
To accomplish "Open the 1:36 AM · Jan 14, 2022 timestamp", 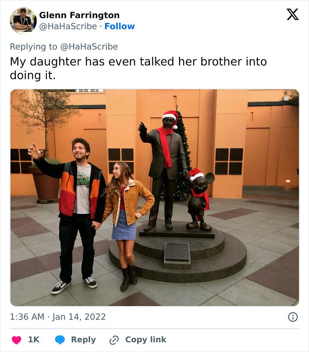I will pos(57,317).
